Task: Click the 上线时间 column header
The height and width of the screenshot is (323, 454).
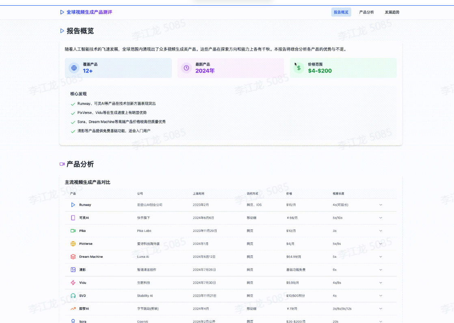Action: coord(199,194)
